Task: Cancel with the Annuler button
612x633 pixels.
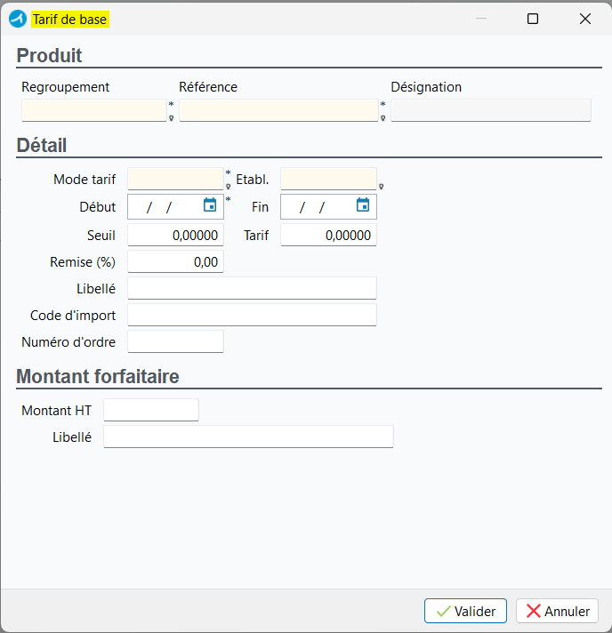Action: [x=557, y=611]
